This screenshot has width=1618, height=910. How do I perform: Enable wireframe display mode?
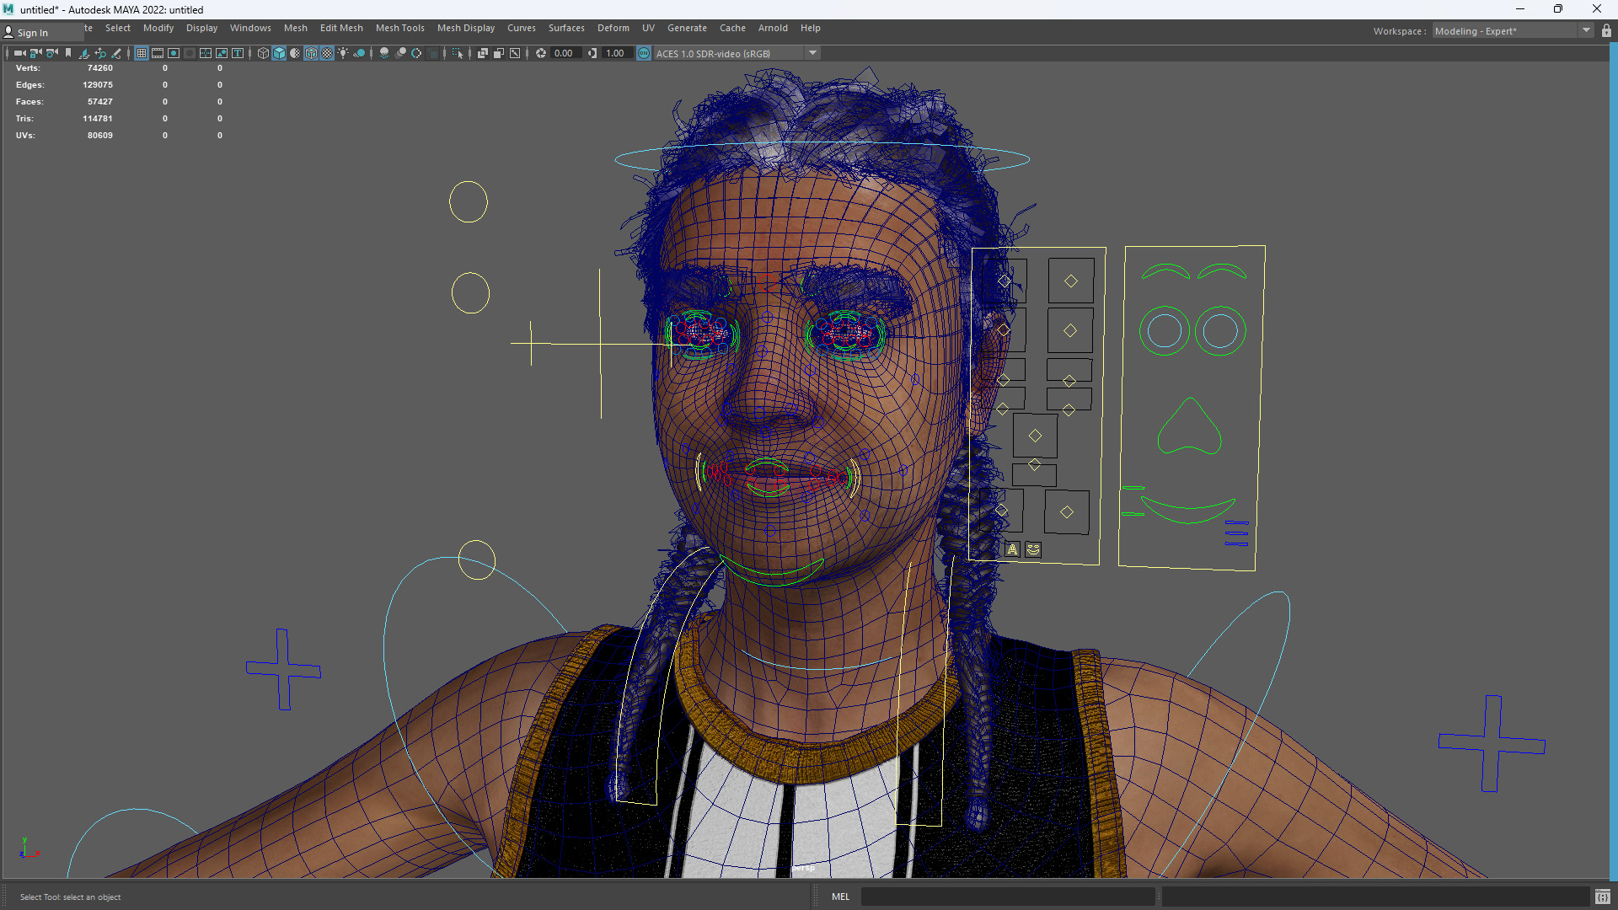click(263, 53)
